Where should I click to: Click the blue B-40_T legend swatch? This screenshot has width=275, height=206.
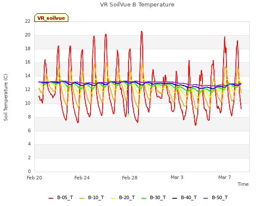tap(175, 198)
